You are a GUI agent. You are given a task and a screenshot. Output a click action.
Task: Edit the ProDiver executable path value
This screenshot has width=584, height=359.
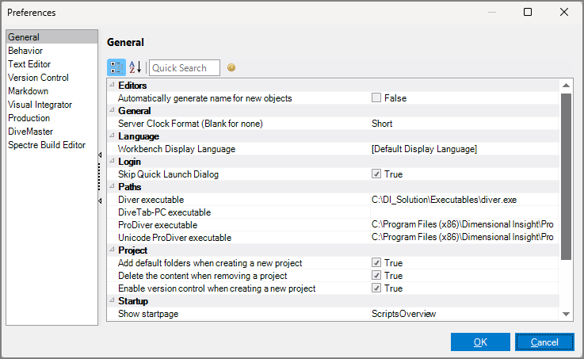click(464, 225)
